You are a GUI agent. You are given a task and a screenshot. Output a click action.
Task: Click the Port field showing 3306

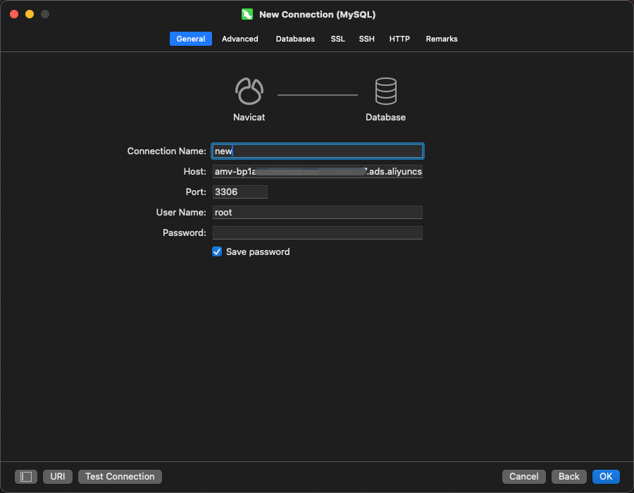(240, 192)
